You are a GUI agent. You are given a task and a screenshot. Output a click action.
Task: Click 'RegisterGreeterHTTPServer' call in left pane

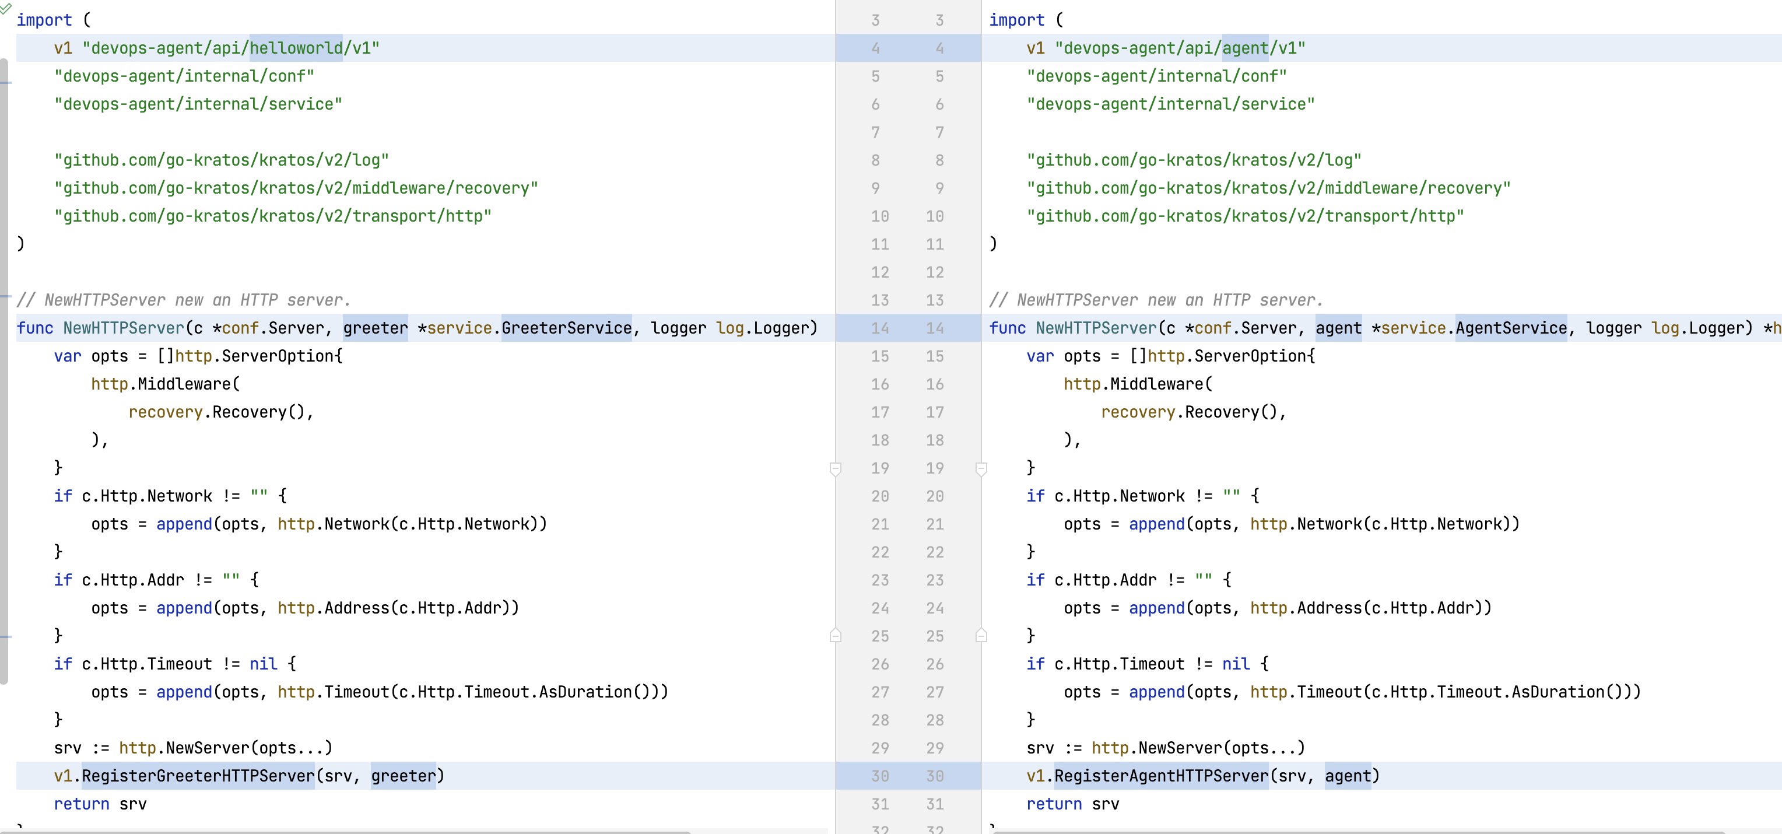coord(198,776)
